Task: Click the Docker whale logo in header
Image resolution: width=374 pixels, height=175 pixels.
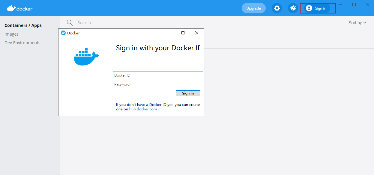Action: (x=20, y=8)
